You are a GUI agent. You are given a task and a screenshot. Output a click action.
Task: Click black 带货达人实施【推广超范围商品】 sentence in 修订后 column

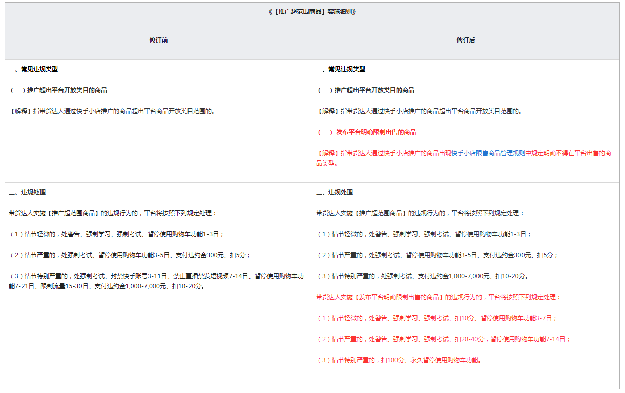(x=420, y=213)
